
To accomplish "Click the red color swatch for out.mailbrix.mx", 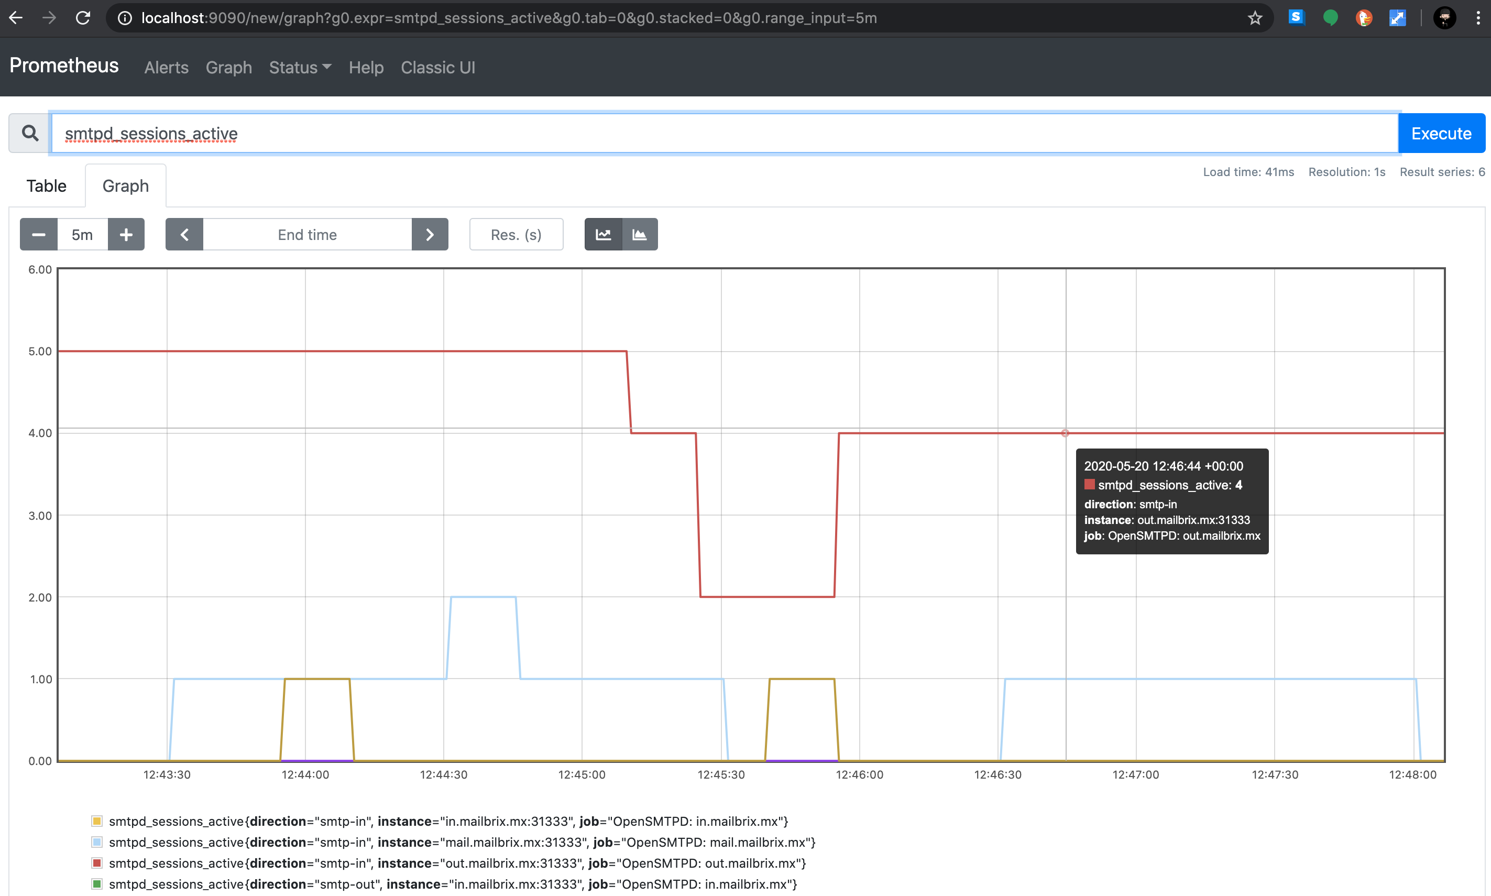I will click(97, 863).
